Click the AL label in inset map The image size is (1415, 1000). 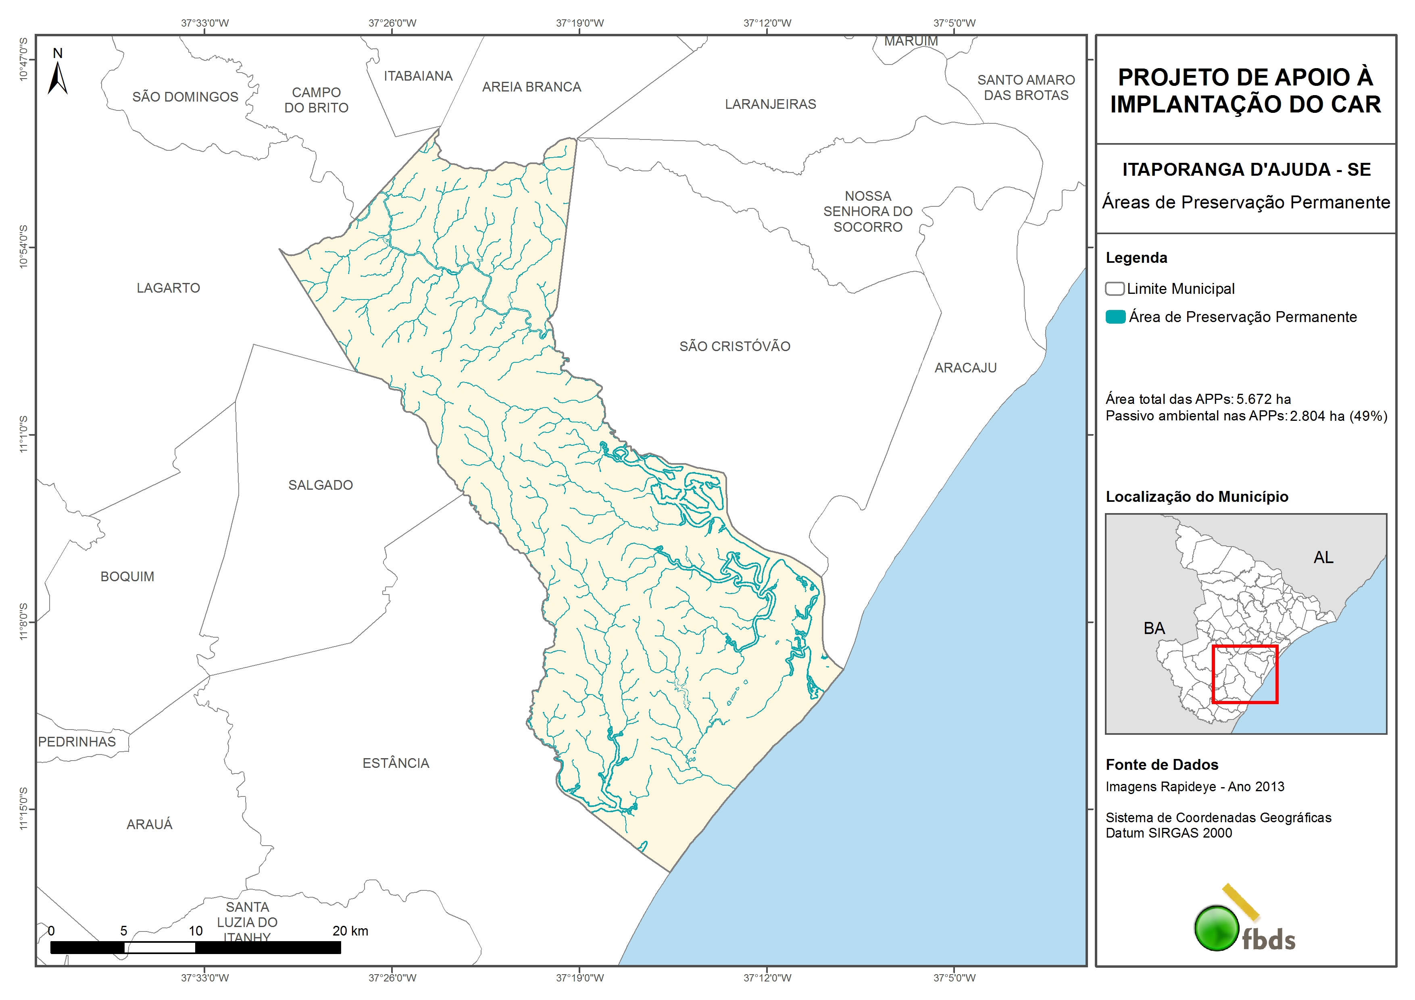coord(1323,557)
